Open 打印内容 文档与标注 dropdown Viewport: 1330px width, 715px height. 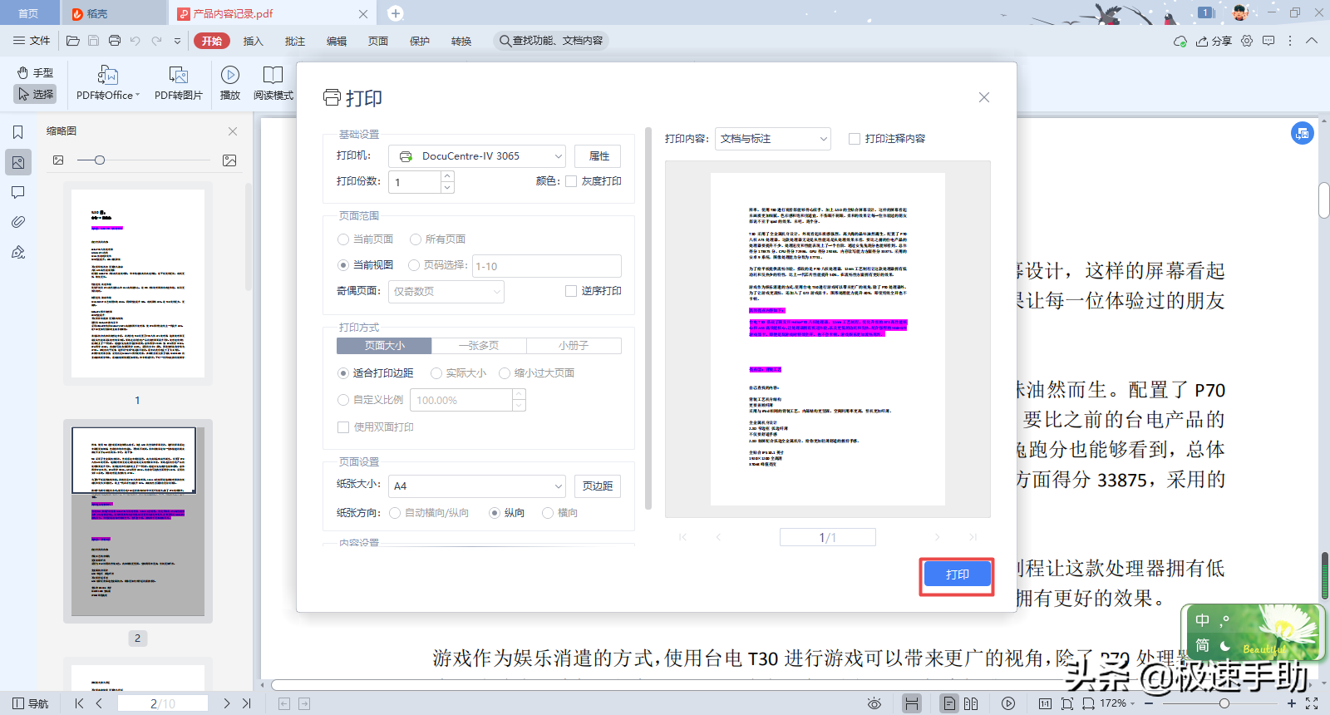(773, 139)
